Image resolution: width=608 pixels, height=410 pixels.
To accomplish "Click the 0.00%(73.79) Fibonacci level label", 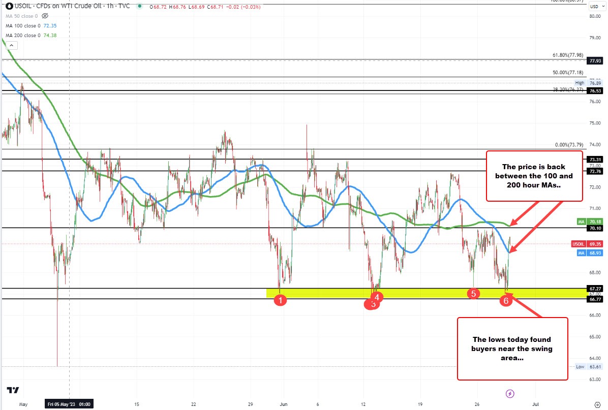I will (x=569, y=145).
